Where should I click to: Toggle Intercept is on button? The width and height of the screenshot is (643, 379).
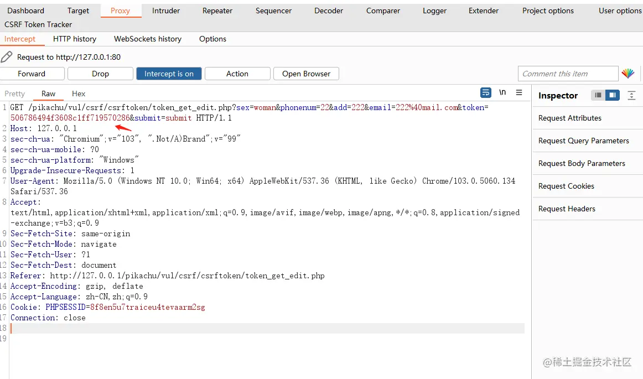(169, 74)
